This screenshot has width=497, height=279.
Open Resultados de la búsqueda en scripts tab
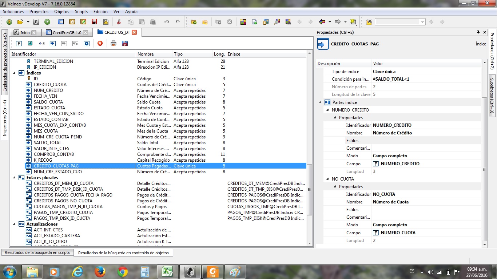37,252
